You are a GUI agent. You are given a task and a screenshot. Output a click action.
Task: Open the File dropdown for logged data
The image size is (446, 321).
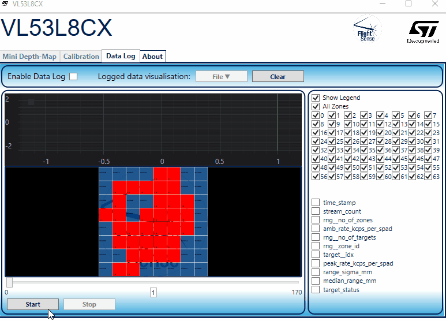pos(222,77)
